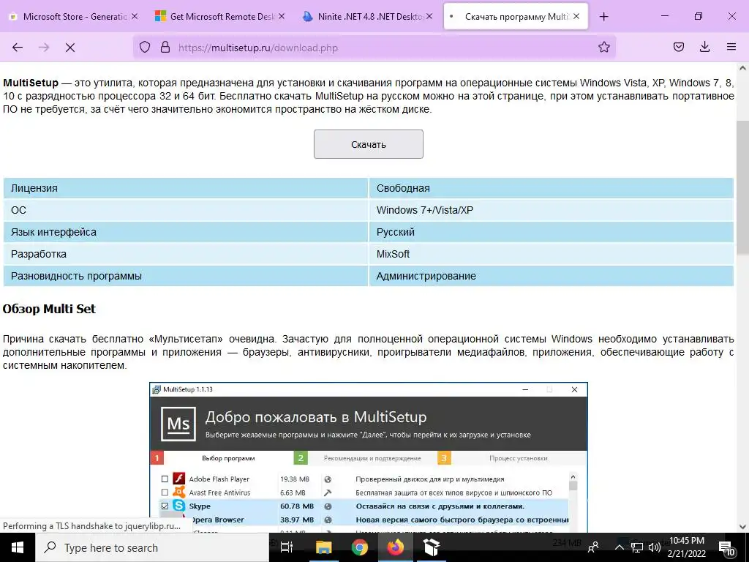Screen dimensions: 749x562
Task: Click the MixSoft developer cell
Action: [x=552, y=254]
